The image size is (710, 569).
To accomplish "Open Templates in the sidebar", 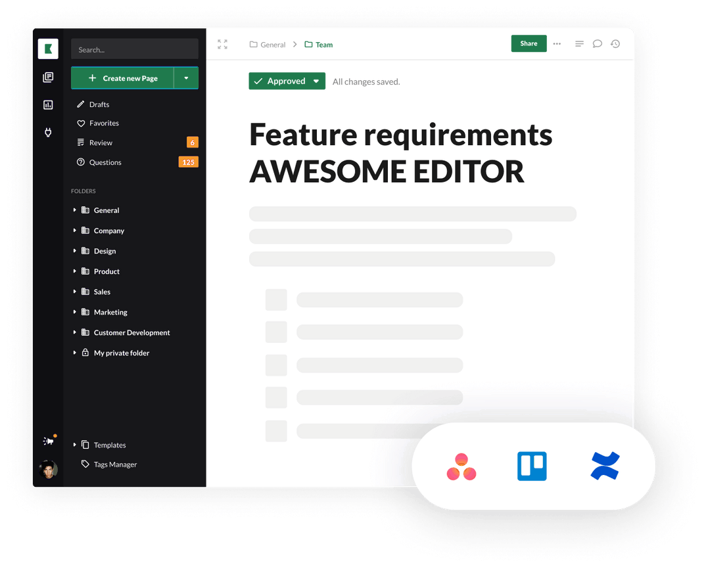I will [x=110, y=445].
